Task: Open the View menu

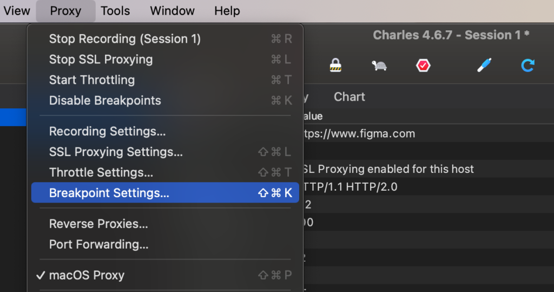Action: (x=17, y=11)
